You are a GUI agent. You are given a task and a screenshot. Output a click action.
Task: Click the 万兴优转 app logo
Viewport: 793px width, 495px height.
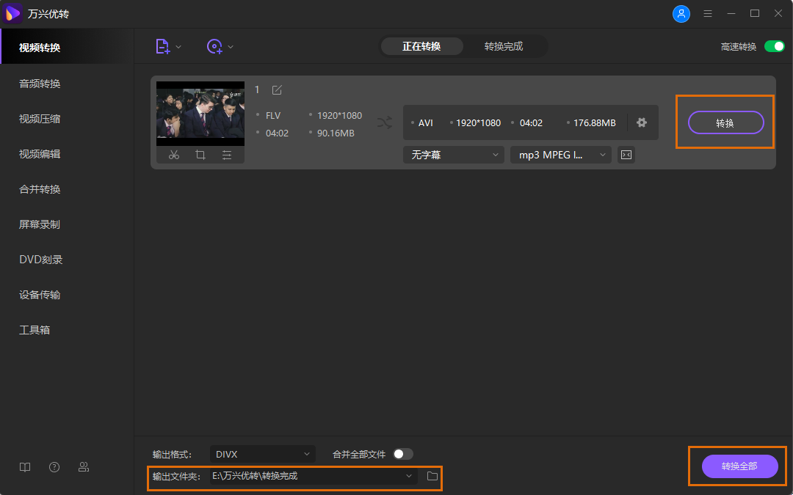[x=12, y=13]
